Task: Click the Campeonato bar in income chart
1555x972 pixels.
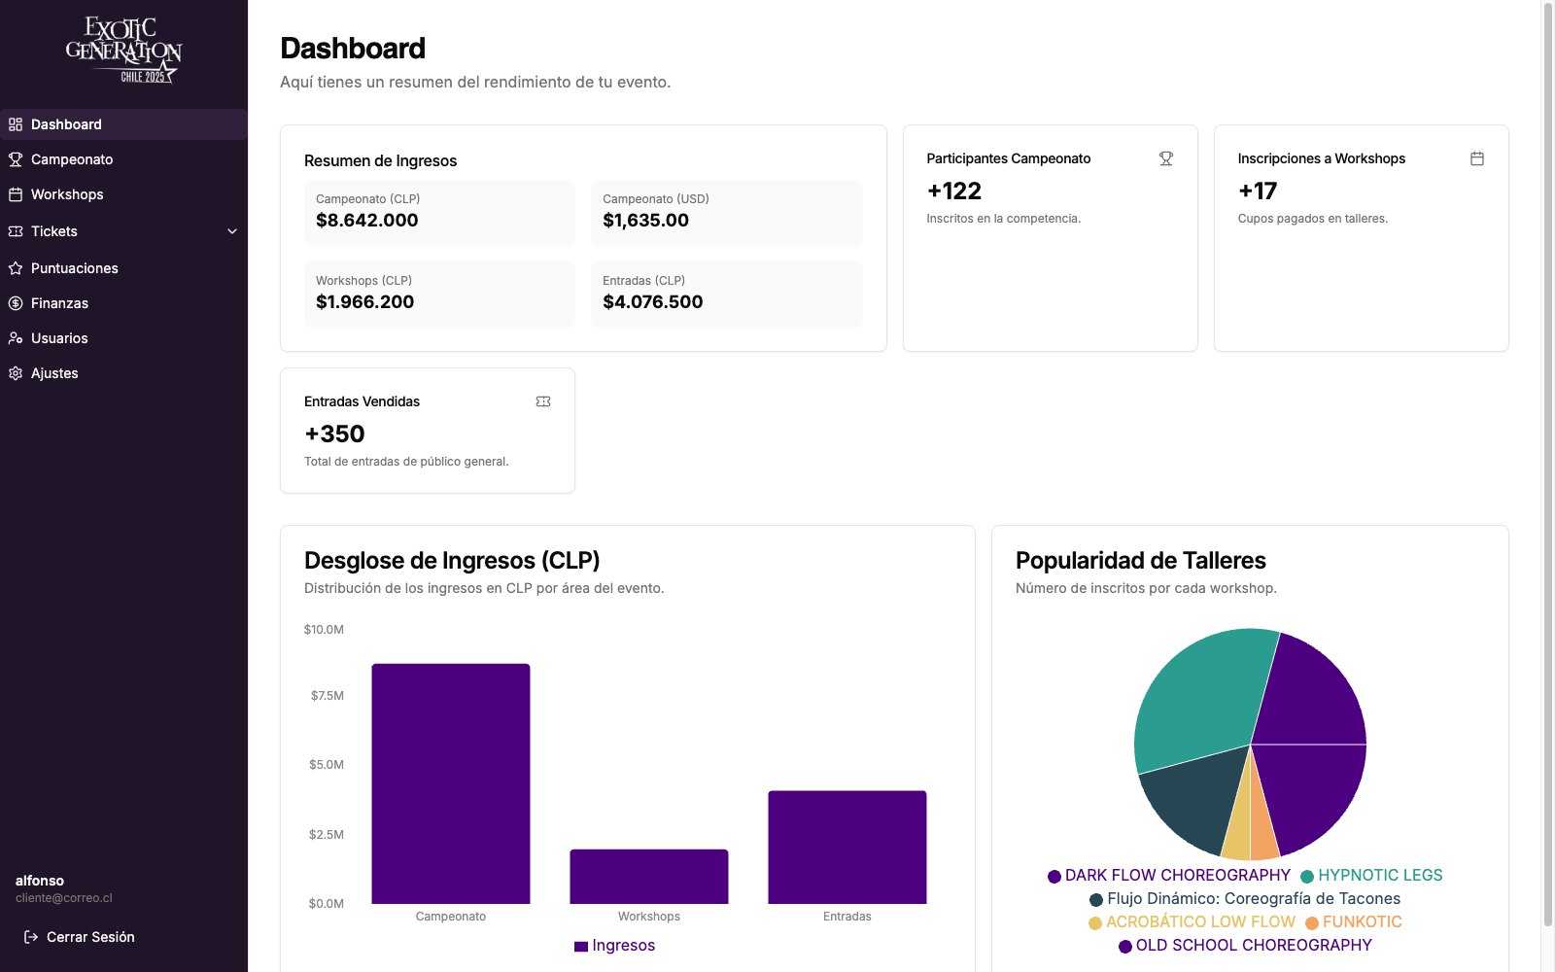Action: coord(451,783)
